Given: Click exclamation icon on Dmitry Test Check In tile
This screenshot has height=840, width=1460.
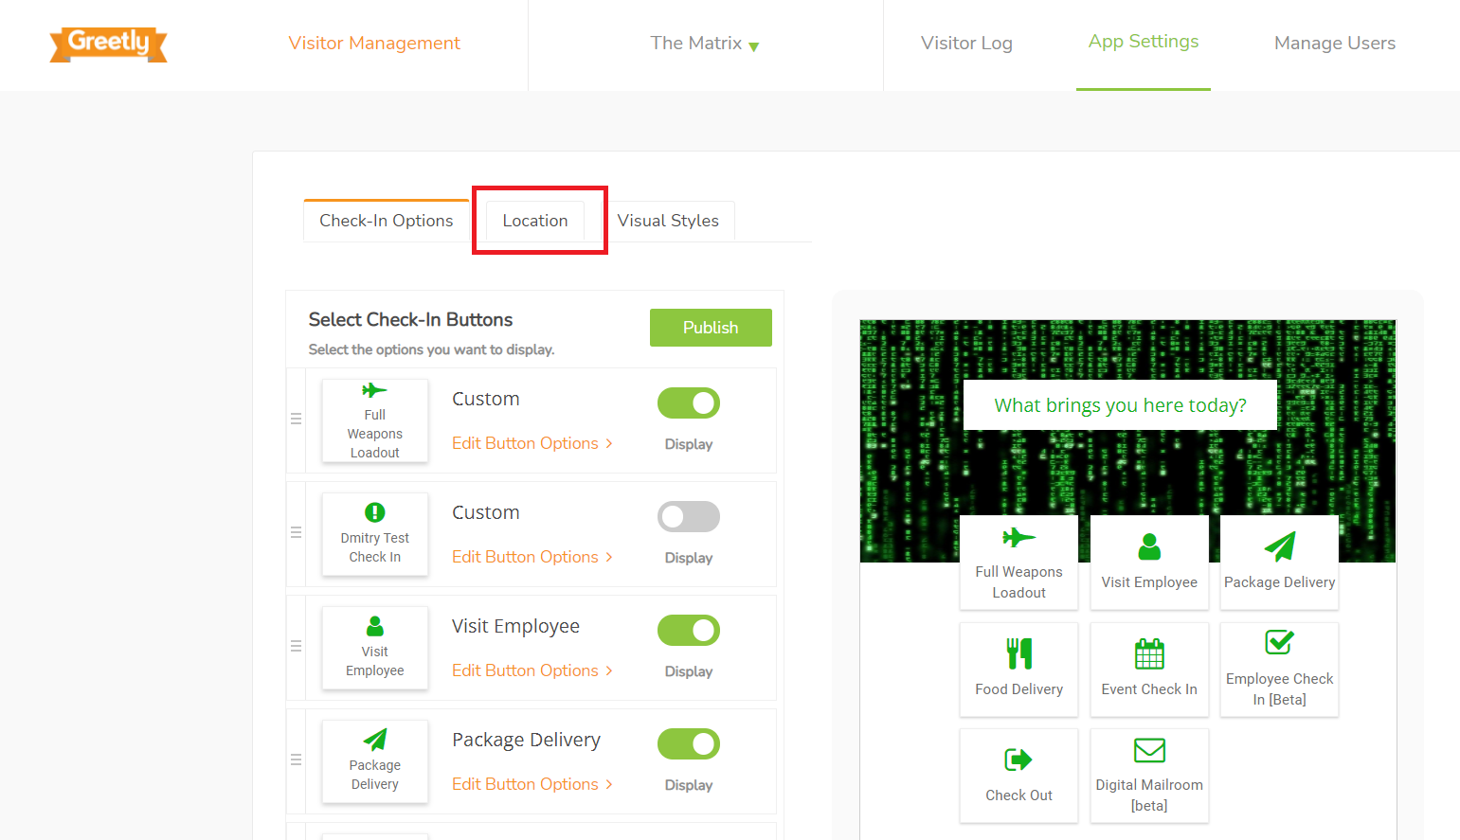Looking at the screenshot, I should point(375,512).
